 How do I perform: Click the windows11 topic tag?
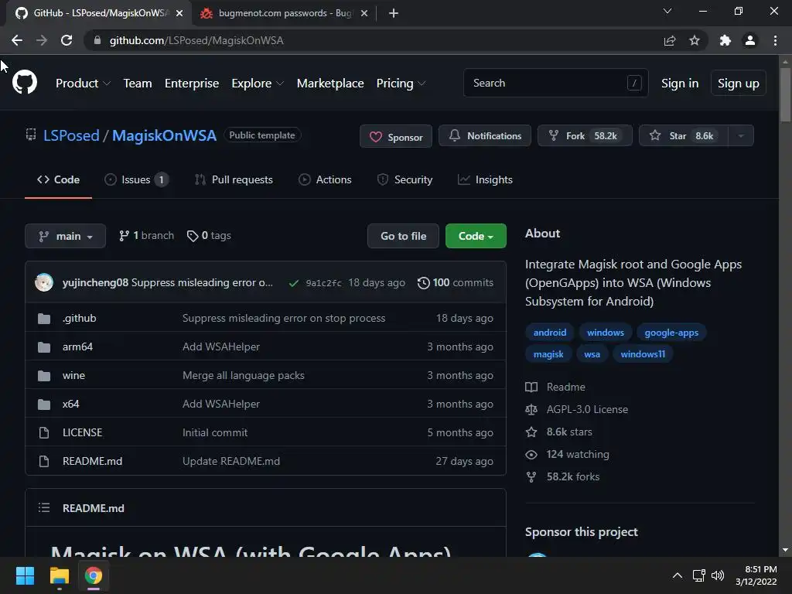(643, 354)
